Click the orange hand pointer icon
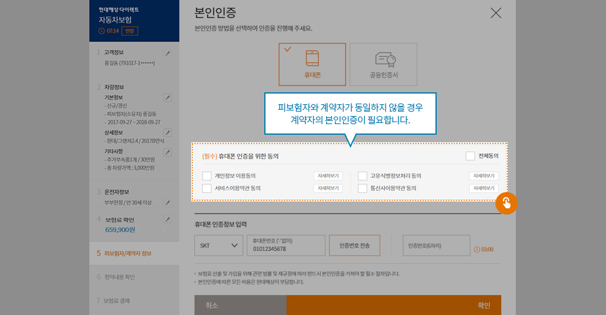Image resolution: width=606 pixels, height=315 pixels. (x=506, y=203)
